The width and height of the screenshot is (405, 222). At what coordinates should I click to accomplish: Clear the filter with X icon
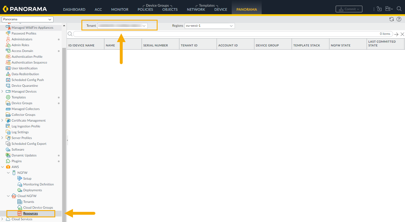[402, 34]
